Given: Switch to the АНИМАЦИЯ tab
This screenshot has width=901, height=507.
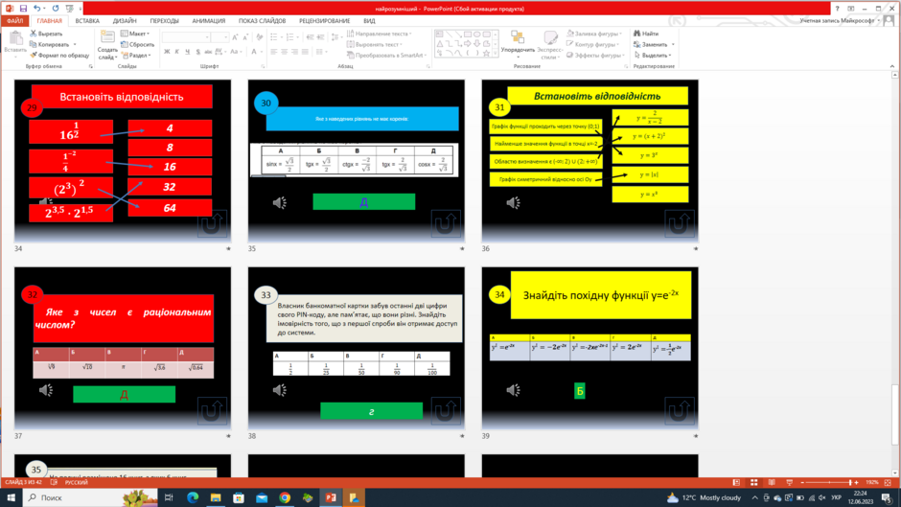Looking at the screenshot, I should pos(209,21).
